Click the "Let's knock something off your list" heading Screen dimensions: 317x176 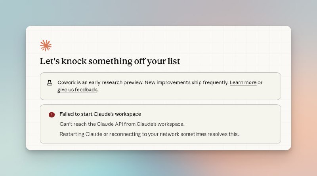[110, 61]
